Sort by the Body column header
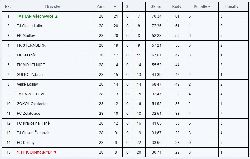Viewport: 250px width, 159px height. [x=177, y=7]
